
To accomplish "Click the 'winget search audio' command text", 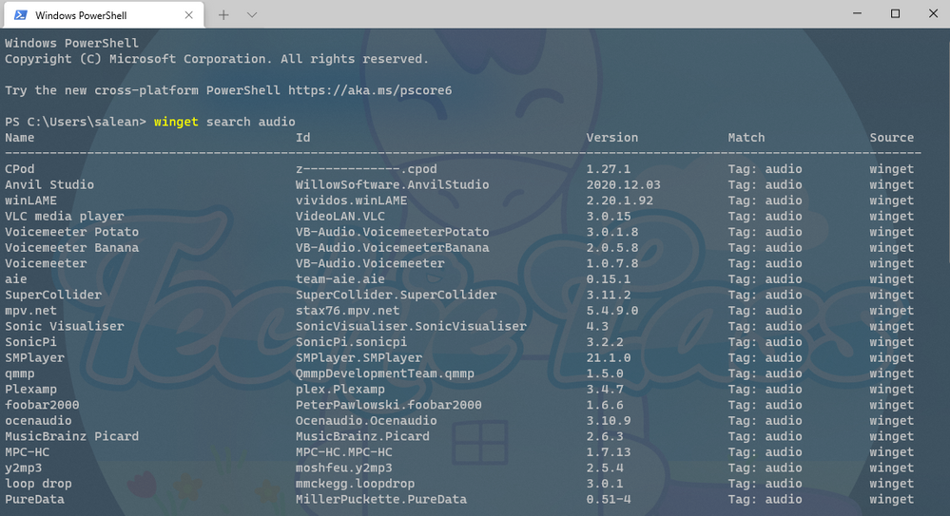I will point(224,122).
